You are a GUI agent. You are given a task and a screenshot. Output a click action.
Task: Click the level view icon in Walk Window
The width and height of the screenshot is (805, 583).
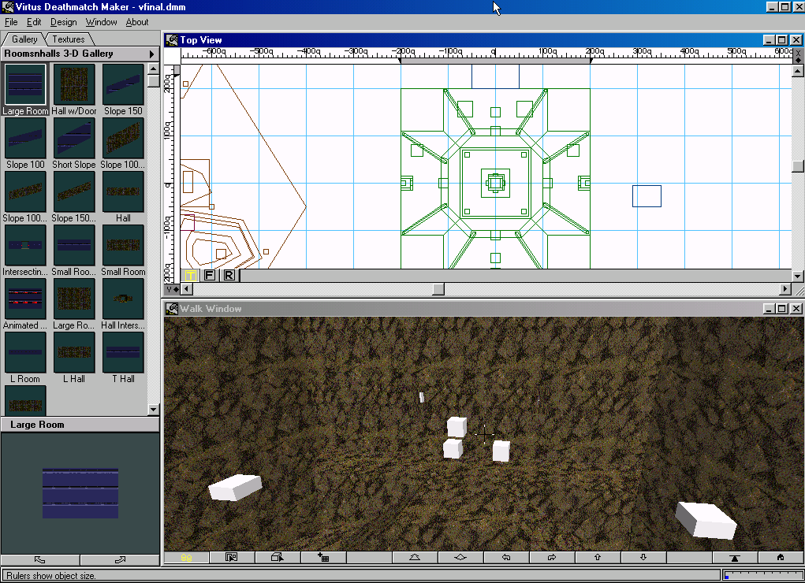pos(735,557)
